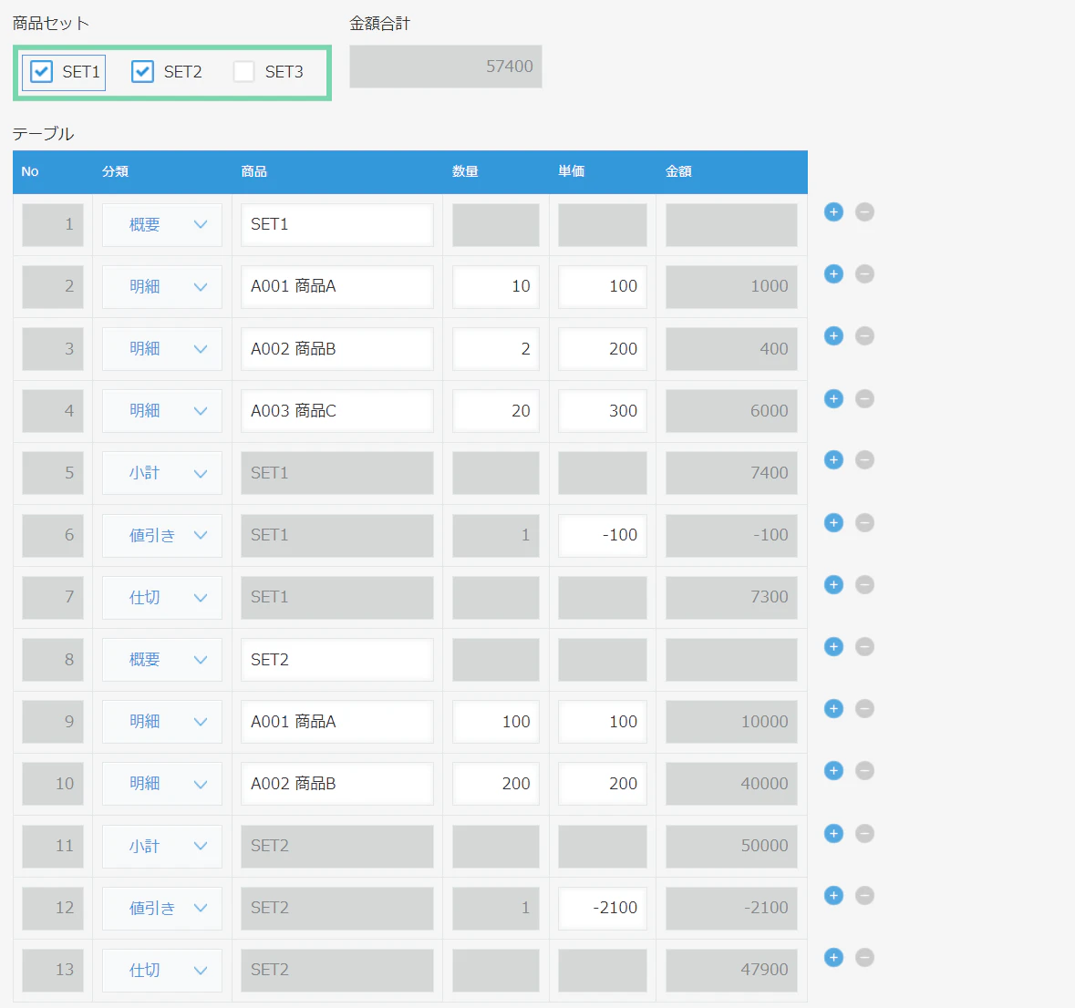Click the 商品 field in row 1
Viewport: 1075px width, 1008px height.
click(336, 225)
